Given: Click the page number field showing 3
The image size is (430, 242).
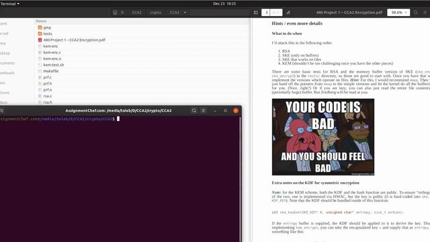Looking at the screenshot, I should click(x=266, y=12).
